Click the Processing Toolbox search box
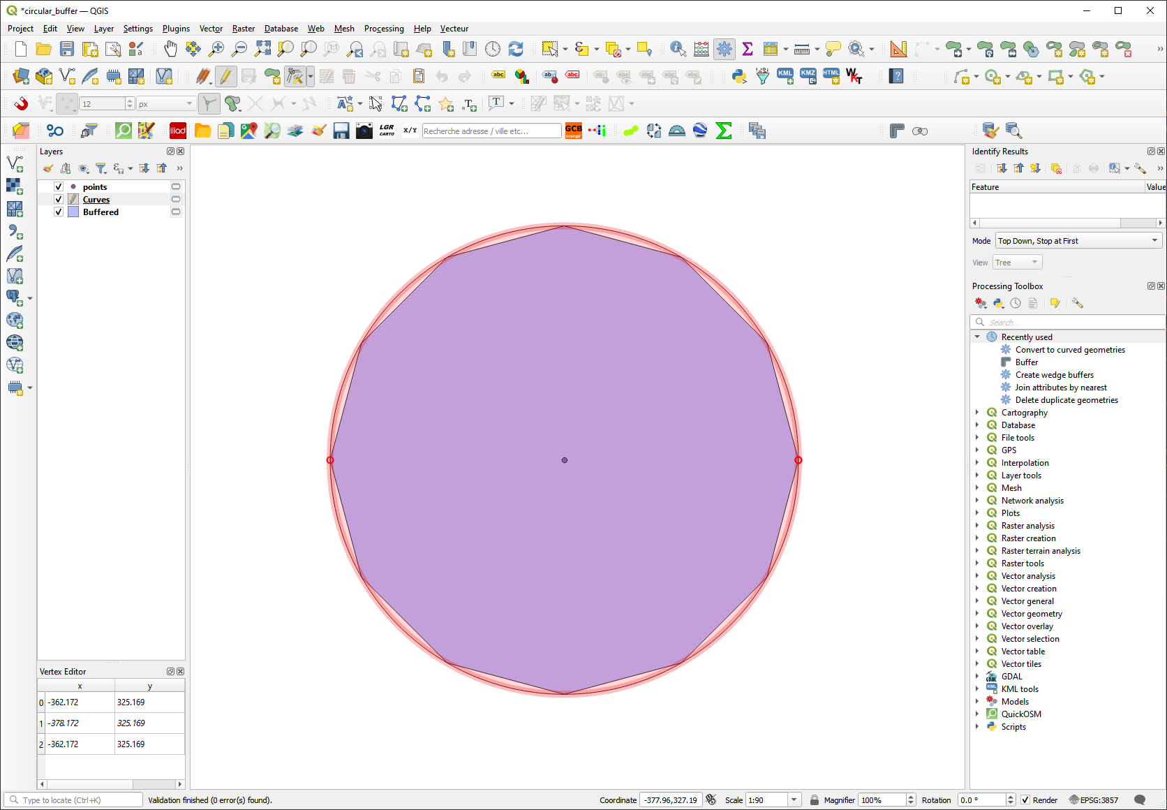1167x810 pixels. [1067, 322]
